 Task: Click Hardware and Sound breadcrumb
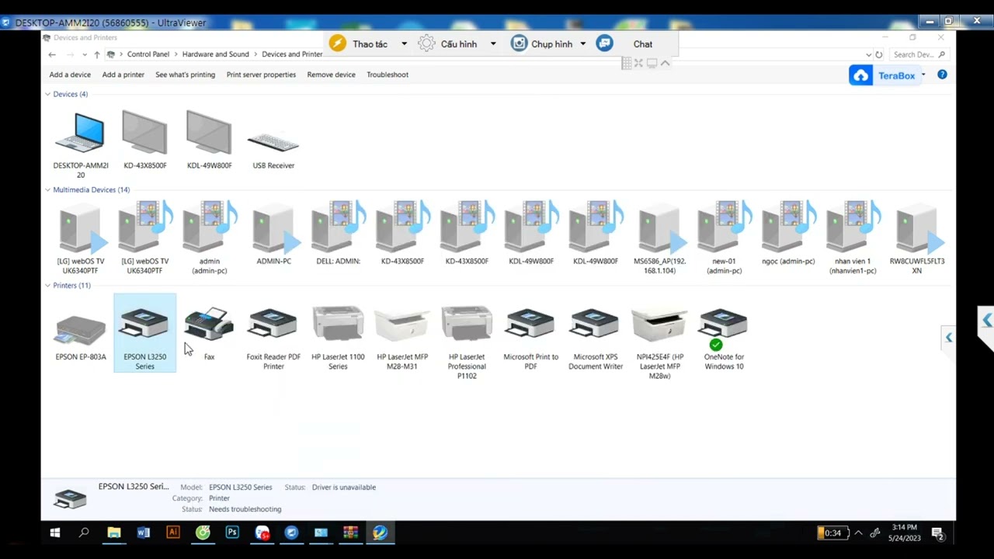(216, 54)
